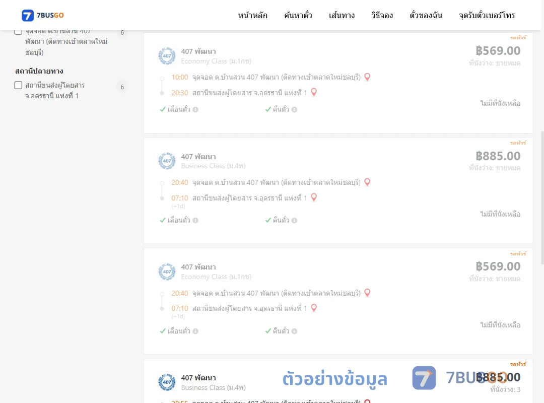Click info icon beside คืนตั๋ว on 10:00 trip
The height and width of the screenshot is (403, 544).
coord(295,110)
